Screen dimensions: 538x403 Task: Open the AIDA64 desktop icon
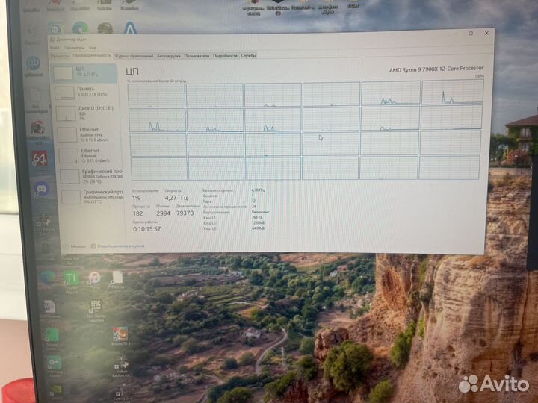tap(39, 158)
